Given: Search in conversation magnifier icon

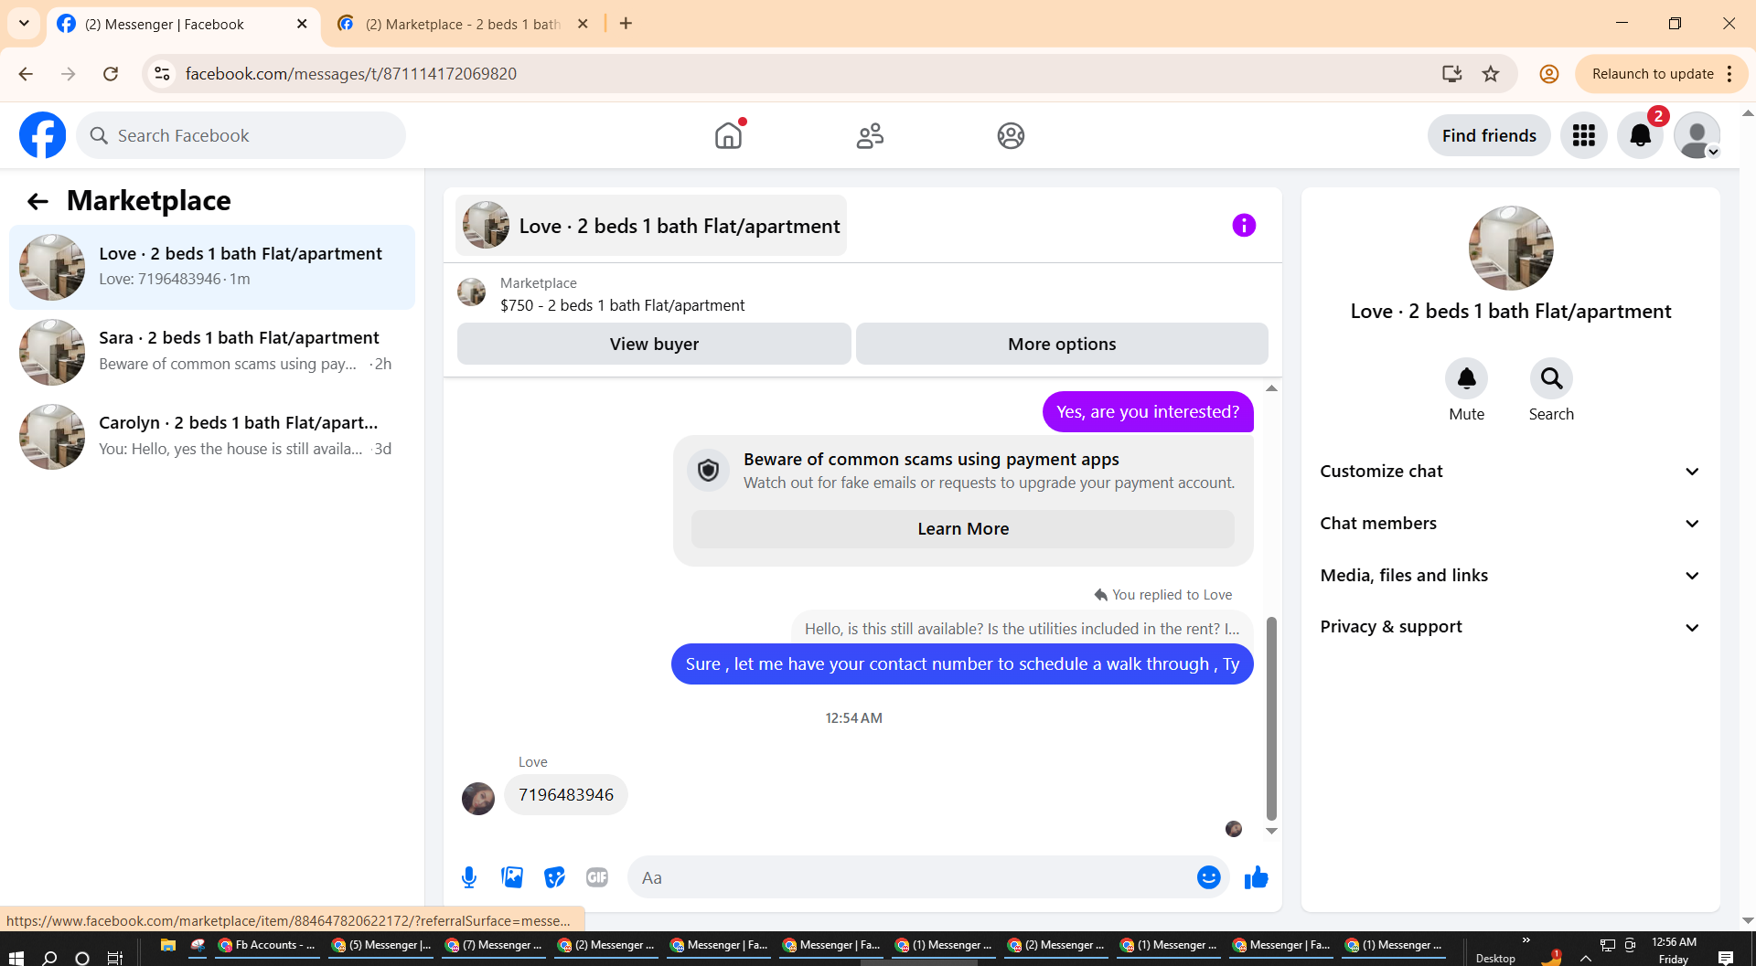Looking at the screenshot, I should pyautogui.click(x=1551, y=378).
